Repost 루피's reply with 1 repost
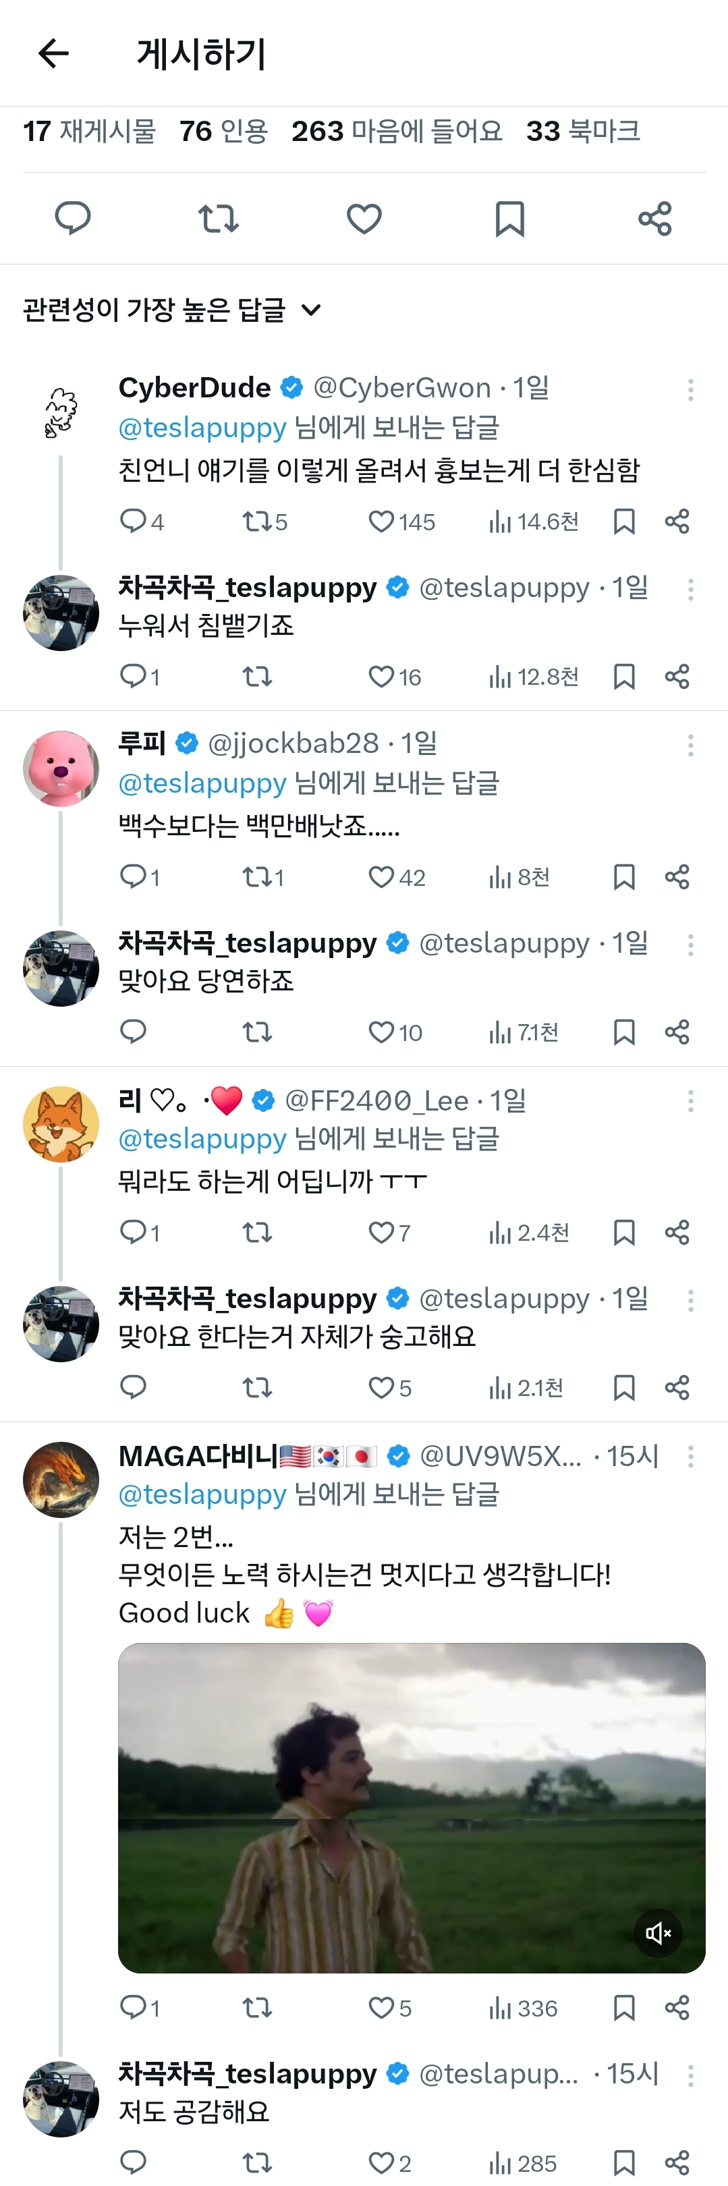The width and height of the screenshot is (728, 2186). pyautogui.click(x=263, y=876)
